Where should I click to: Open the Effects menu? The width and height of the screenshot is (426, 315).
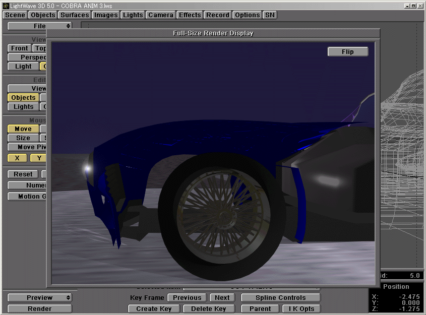tap(189, 15)
